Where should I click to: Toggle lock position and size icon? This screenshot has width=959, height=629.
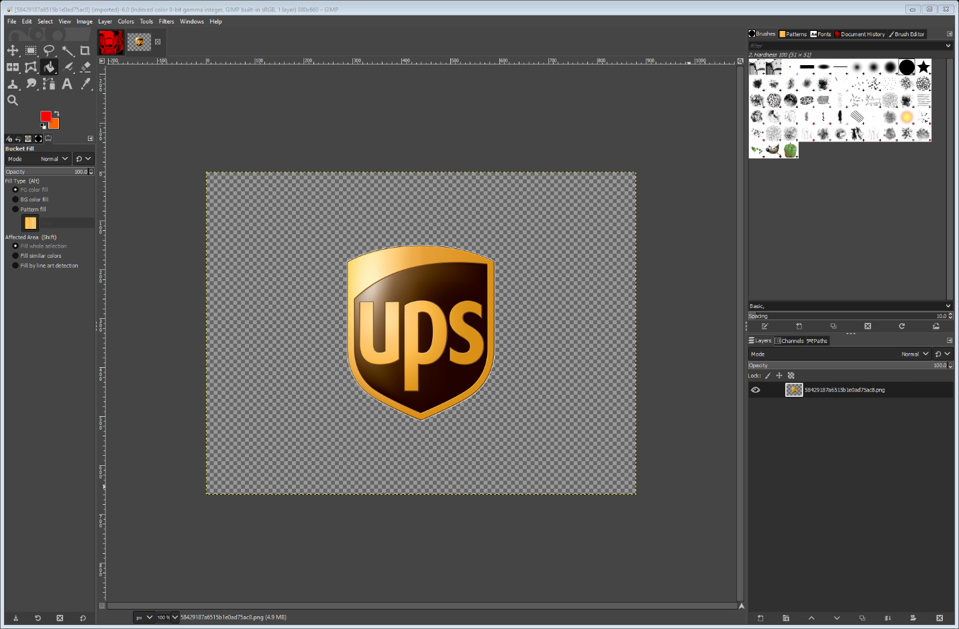point(779,376)
